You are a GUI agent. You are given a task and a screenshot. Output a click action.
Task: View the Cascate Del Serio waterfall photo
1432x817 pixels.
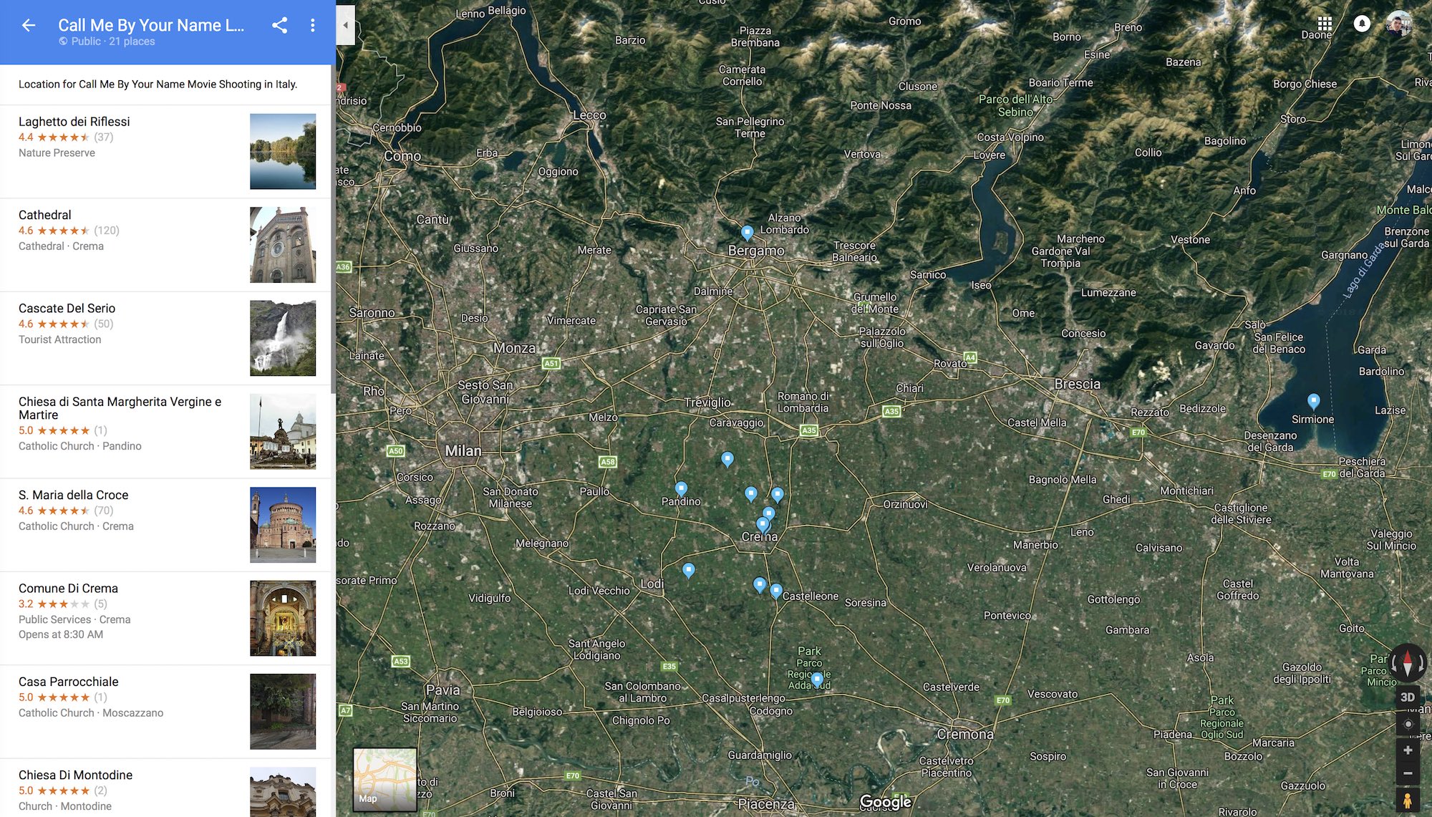point(283,338)
